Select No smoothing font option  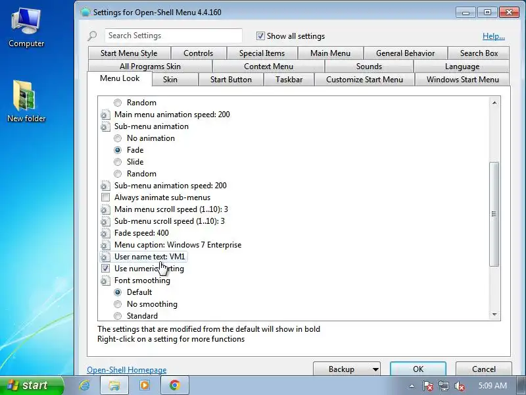(118, 304)
